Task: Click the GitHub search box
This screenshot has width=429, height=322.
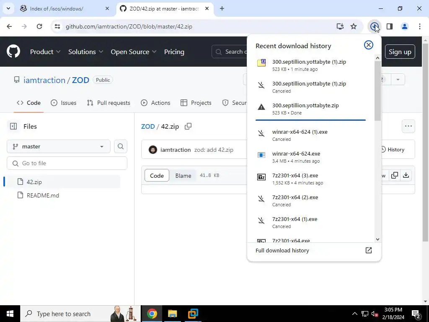Action: (230, 52)
